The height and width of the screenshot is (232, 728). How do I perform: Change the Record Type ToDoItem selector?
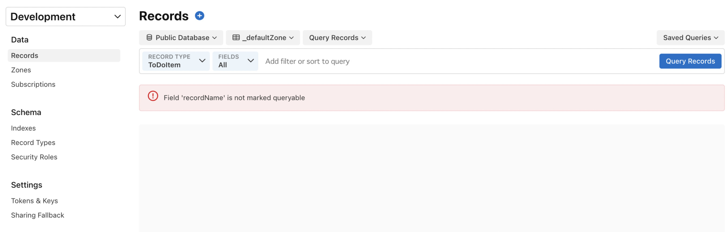pos(176,61)
